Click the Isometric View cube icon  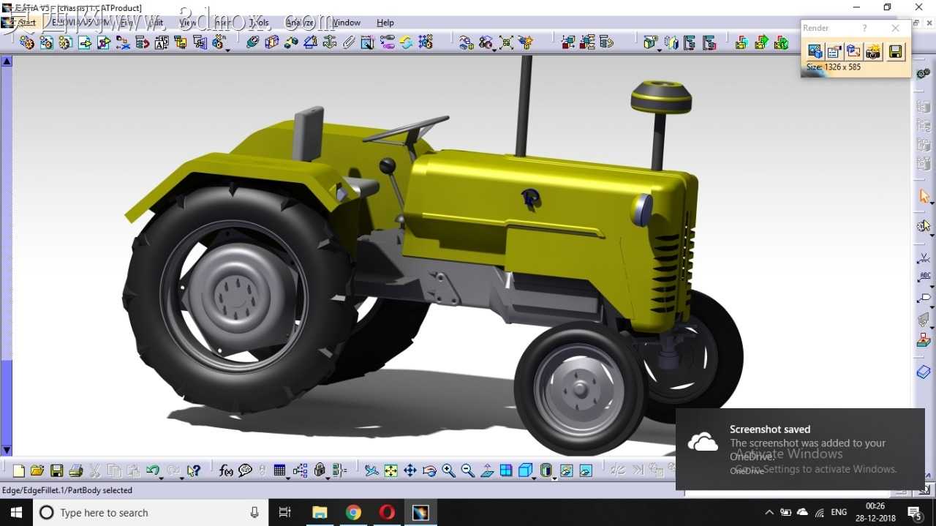click(524, 470)
